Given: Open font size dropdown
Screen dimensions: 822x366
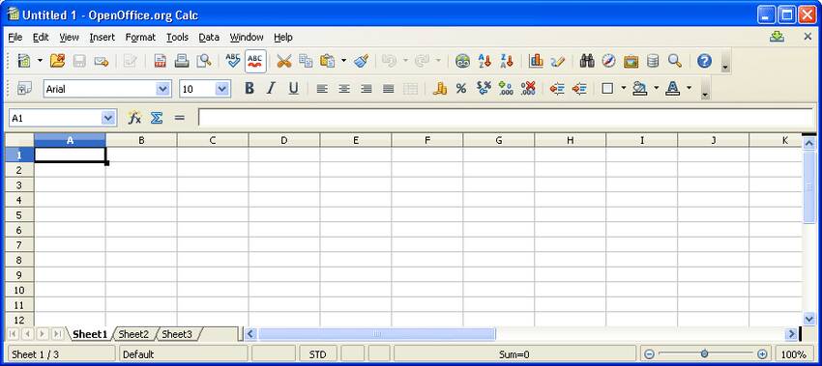Looking at the screenshot, I should (222, 89).
